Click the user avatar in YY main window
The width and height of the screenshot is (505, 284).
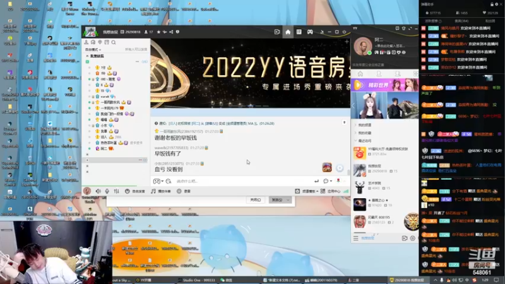pos(362,47)
